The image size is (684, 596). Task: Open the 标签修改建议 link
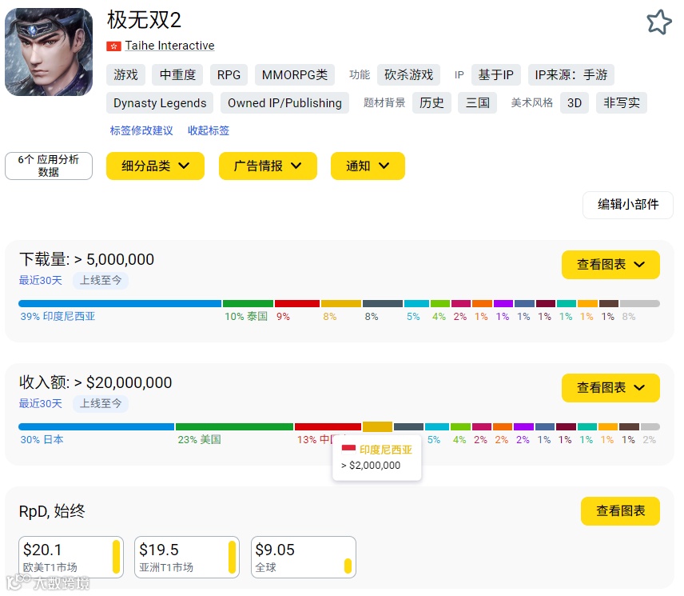(141, 130)
